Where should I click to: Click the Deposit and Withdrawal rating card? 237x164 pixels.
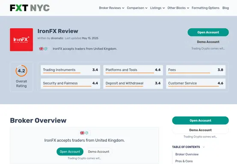(133, 84)
